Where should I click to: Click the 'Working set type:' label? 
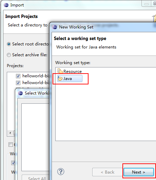[73, 63]
